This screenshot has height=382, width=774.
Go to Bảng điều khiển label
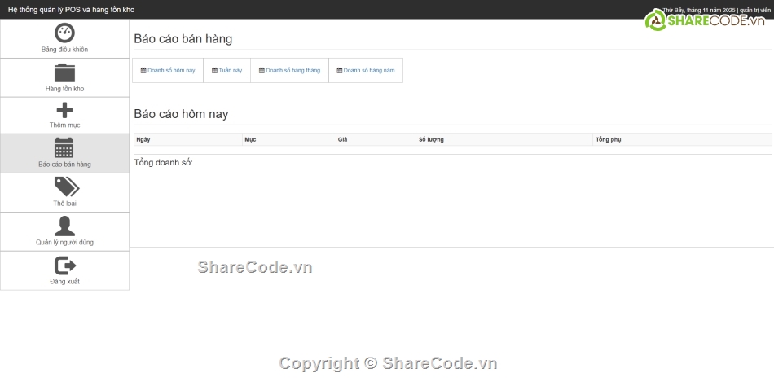point(64,50)
